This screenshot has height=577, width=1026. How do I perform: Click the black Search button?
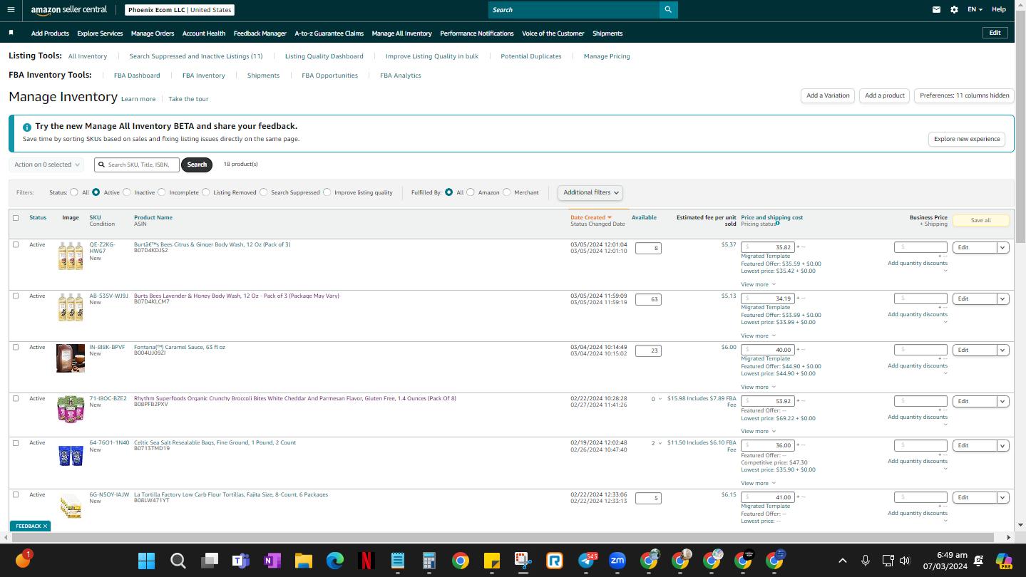click(x=197, y=165)
